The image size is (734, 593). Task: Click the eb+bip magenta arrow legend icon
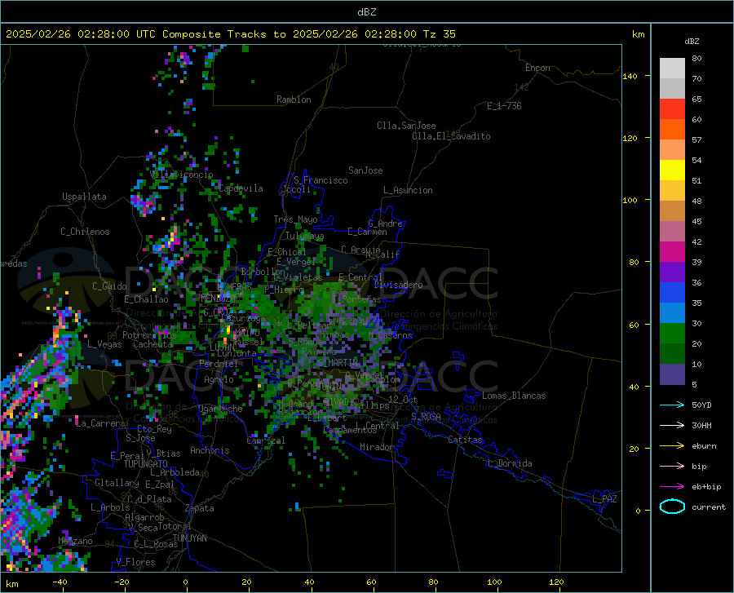click(x=672, y=487)
